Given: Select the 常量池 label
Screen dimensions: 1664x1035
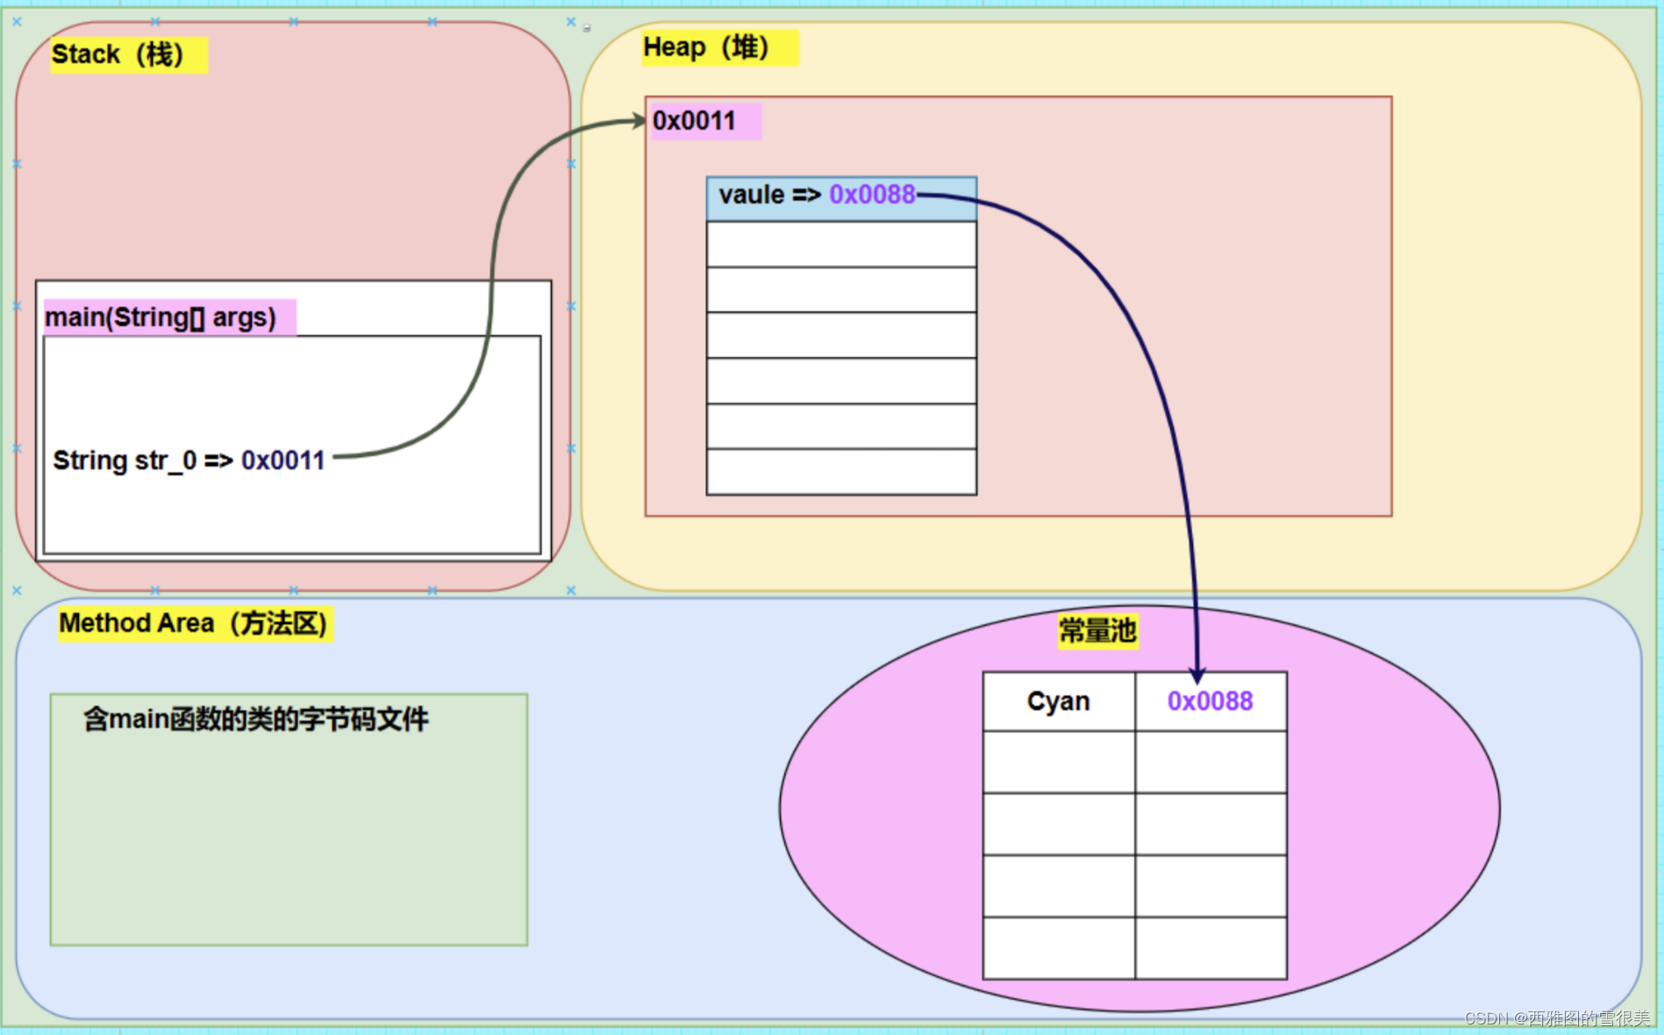Looking at the screenshot, I should point(1097,631).
